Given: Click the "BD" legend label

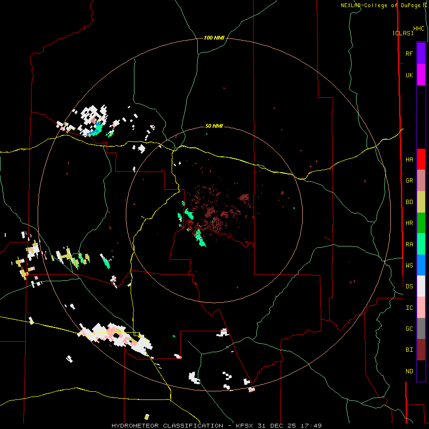Looking at the screenshot, I should 409,202.
